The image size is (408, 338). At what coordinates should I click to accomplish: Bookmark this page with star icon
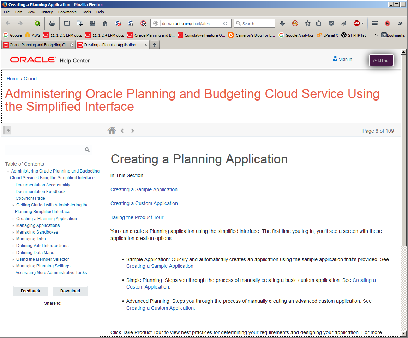307,23
